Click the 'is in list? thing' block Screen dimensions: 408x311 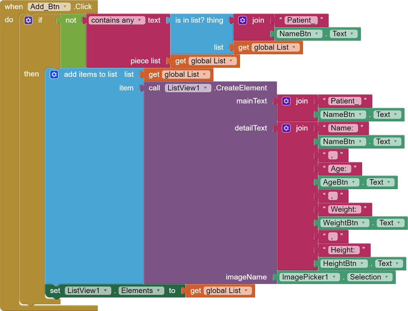[199, 20]
